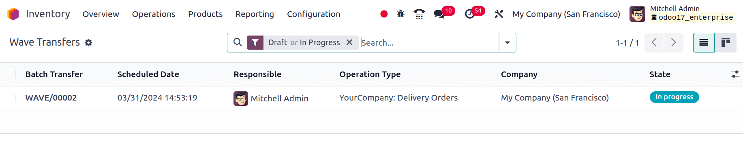The width and height of the screenshot is (743, 149).
Task: Open the VoIP phone icon
Action: (x=419, y=14)
